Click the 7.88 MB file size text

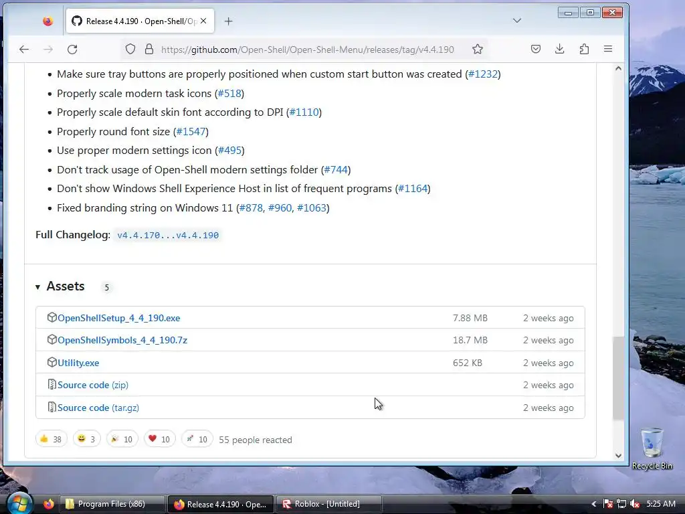470,318
